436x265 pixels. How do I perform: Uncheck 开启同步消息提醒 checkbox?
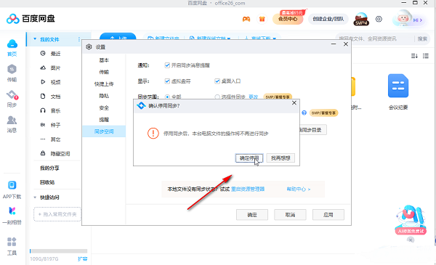point(167,65)
